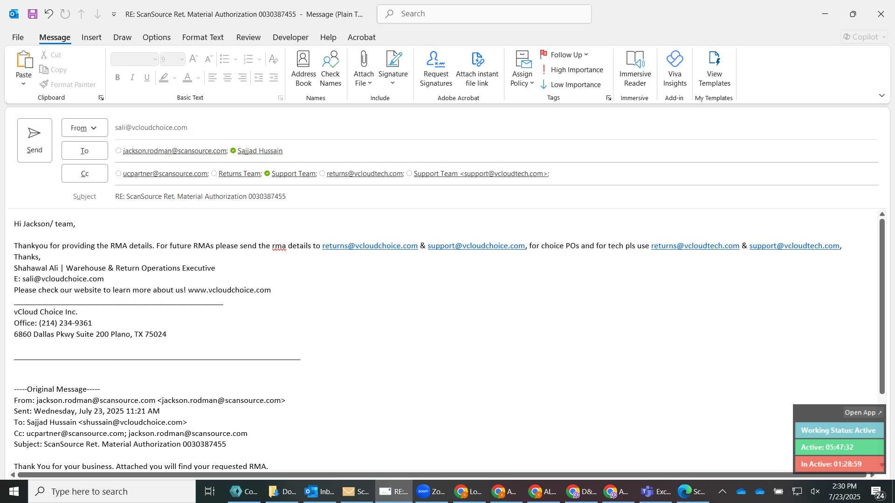Open Clipboard group dialog launcher
Viewport: 895px width, 503px height.
pyautogui.click(x=101, y=98)
